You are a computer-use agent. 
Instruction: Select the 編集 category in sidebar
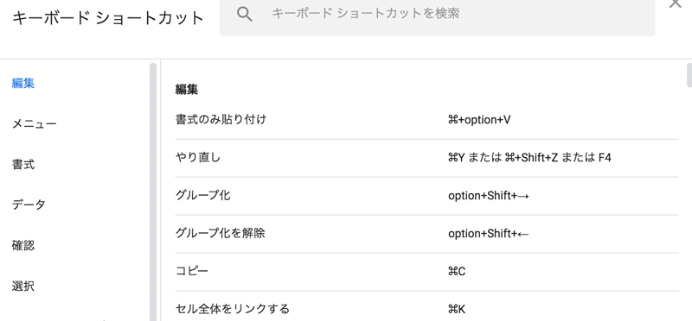(x=23, y=83)
